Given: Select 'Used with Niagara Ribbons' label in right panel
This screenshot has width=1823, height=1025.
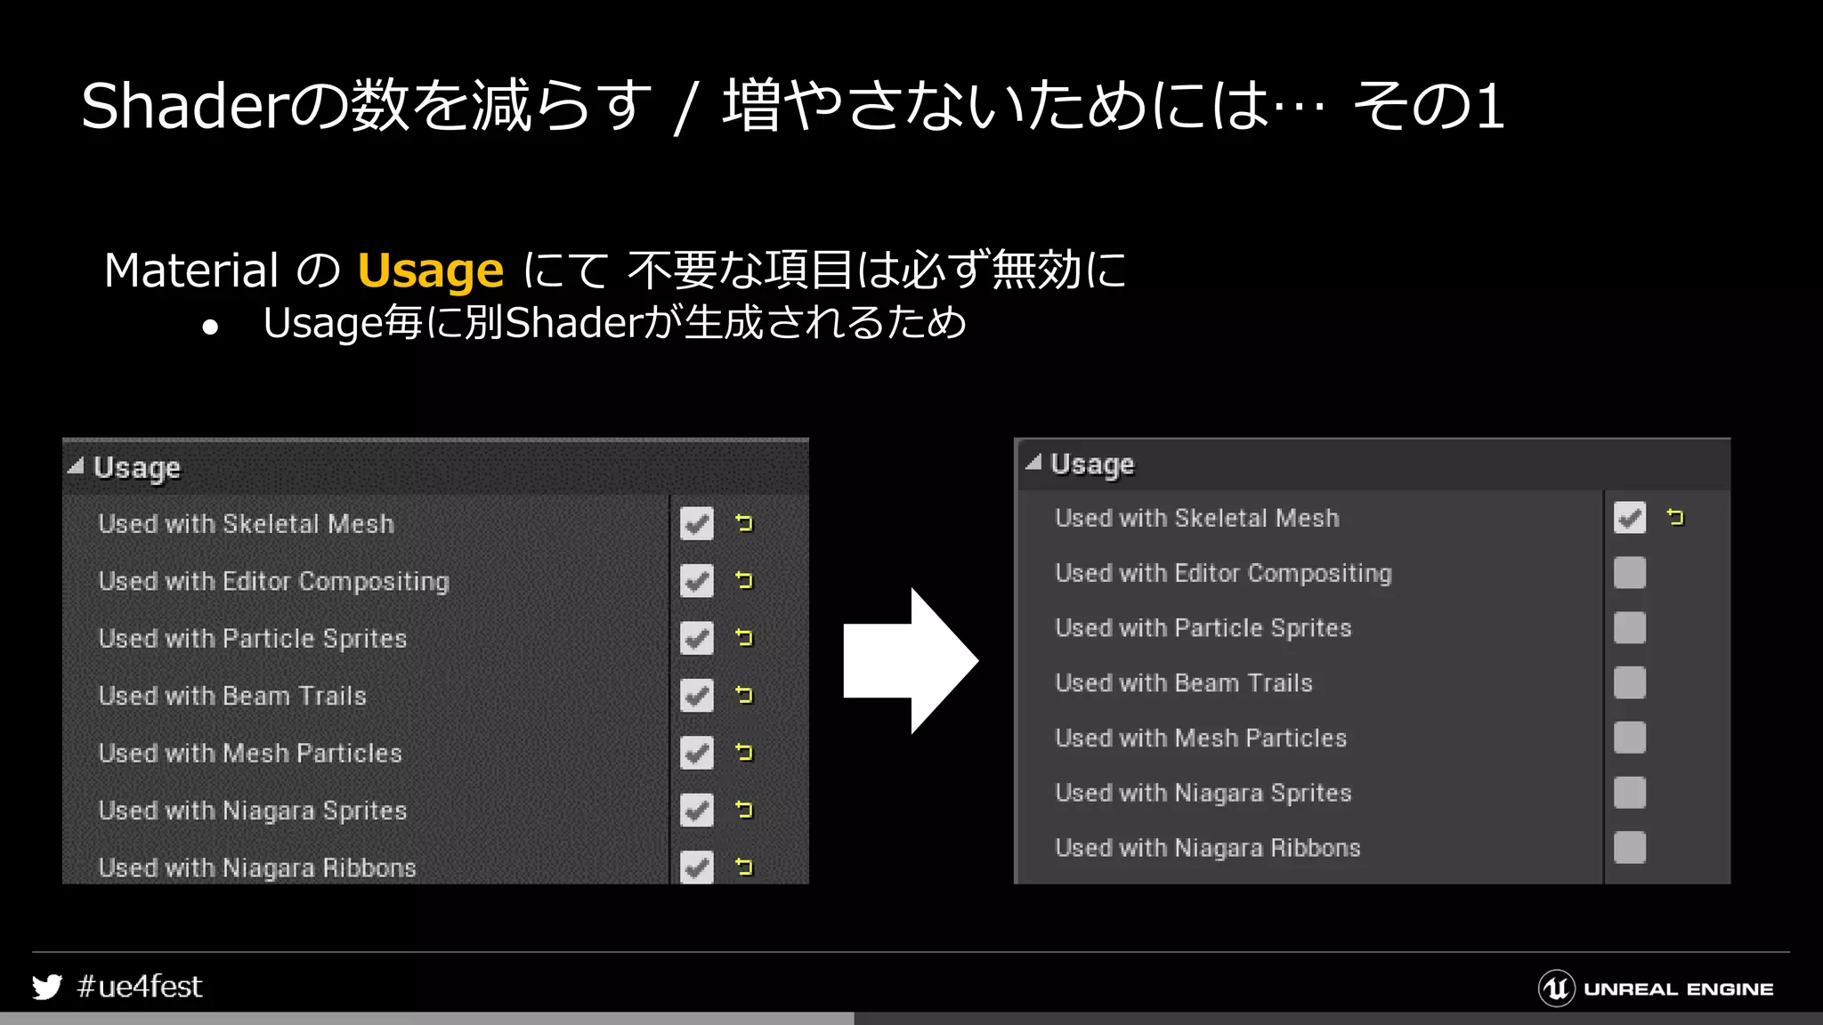Looking at the screenshot, I should (1208, 848).
